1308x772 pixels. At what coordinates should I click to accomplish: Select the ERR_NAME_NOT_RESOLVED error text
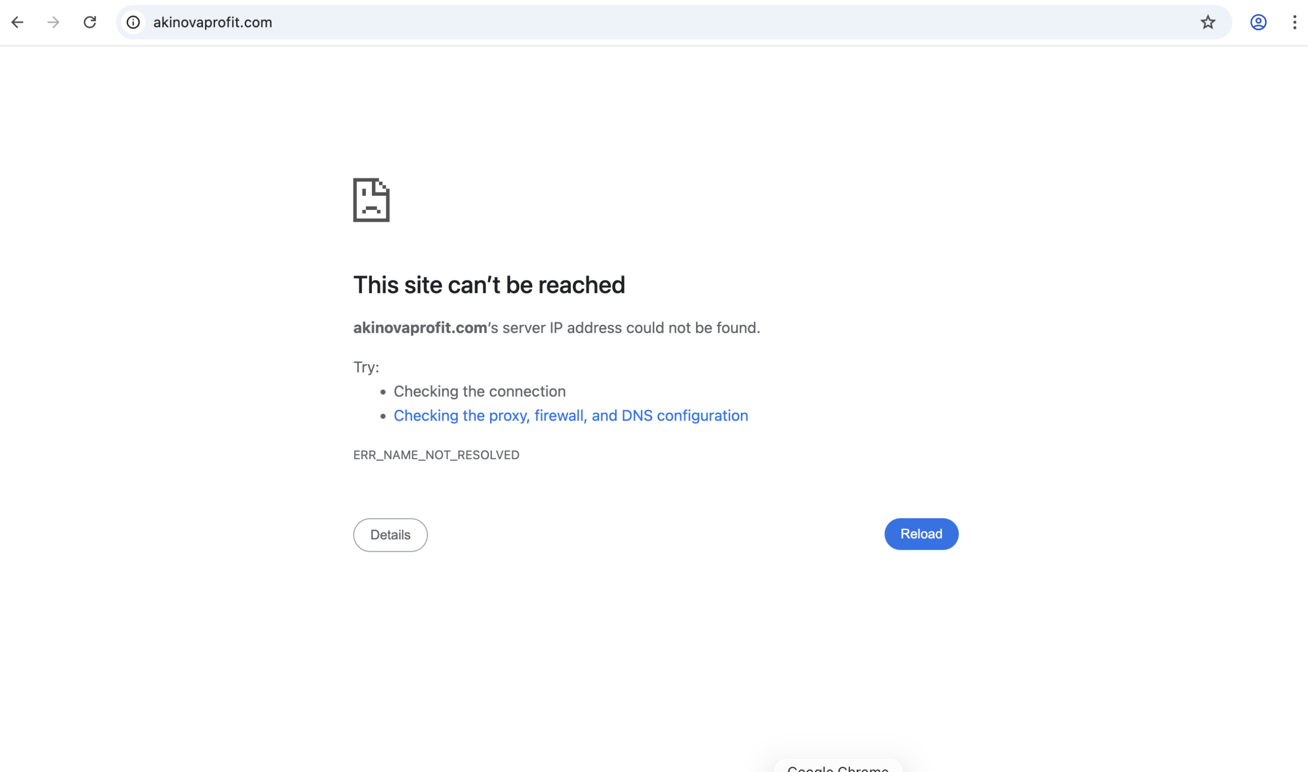[436, 455]
